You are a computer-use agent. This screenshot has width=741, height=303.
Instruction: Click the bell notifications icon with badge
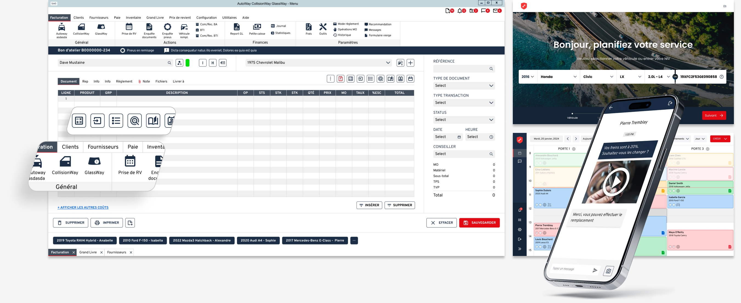(x=460, y=11)
